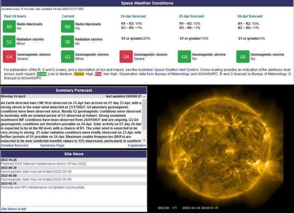Click the Summary Forecast panel header
Image resolution: width=294 pixels, height=213 pixels.
pos(74,90)
